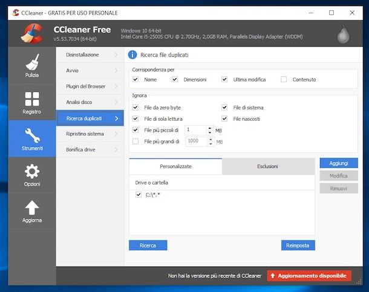This screenshot has height=292, width=369.
Task: Click the Reimposta button
Action: (298, 245)
